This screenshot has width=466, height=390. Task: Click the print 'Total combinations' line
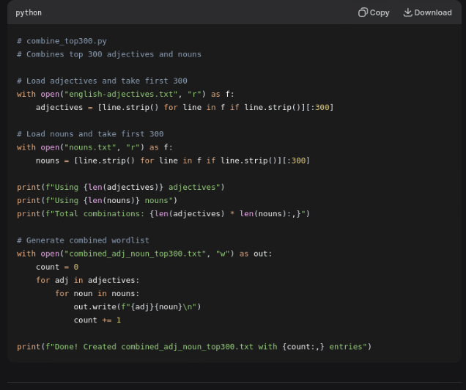(163, 213)
